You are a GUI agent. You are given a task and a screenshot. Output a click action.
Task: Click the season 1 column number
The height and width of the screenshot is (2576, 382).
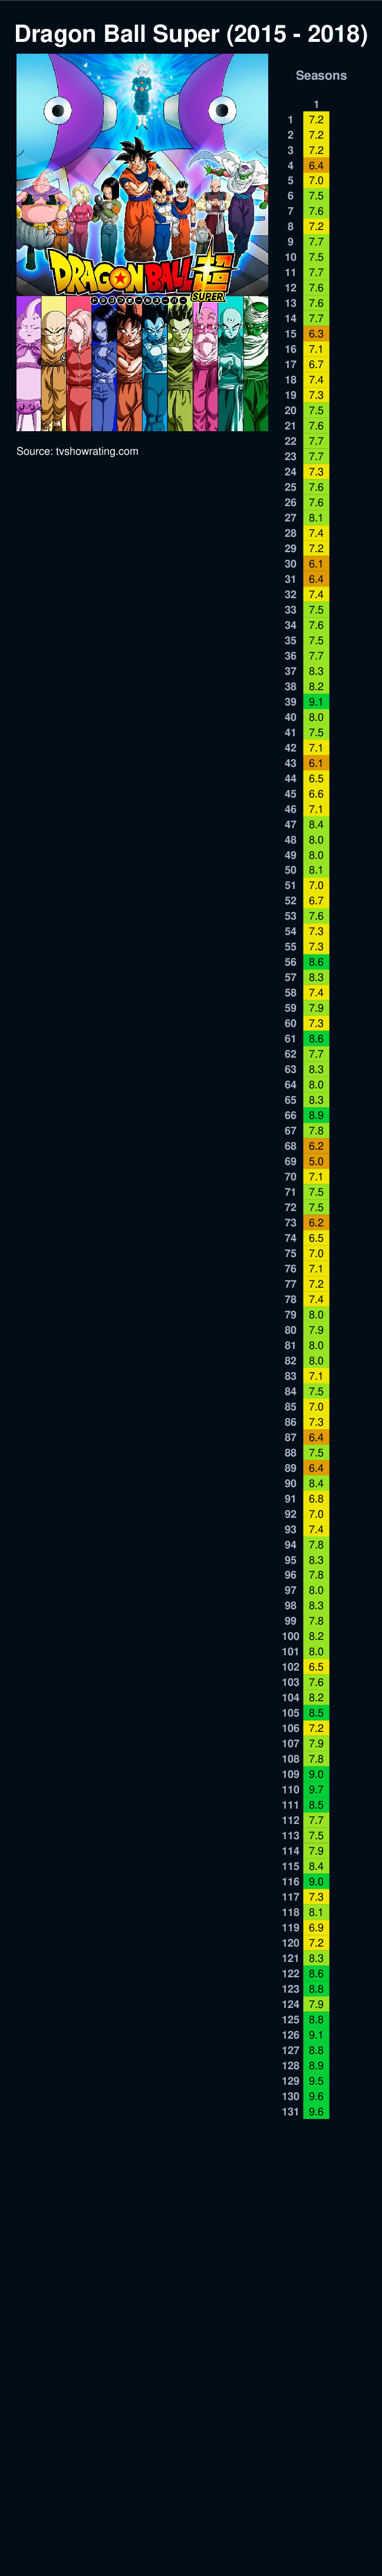point(316,104)
